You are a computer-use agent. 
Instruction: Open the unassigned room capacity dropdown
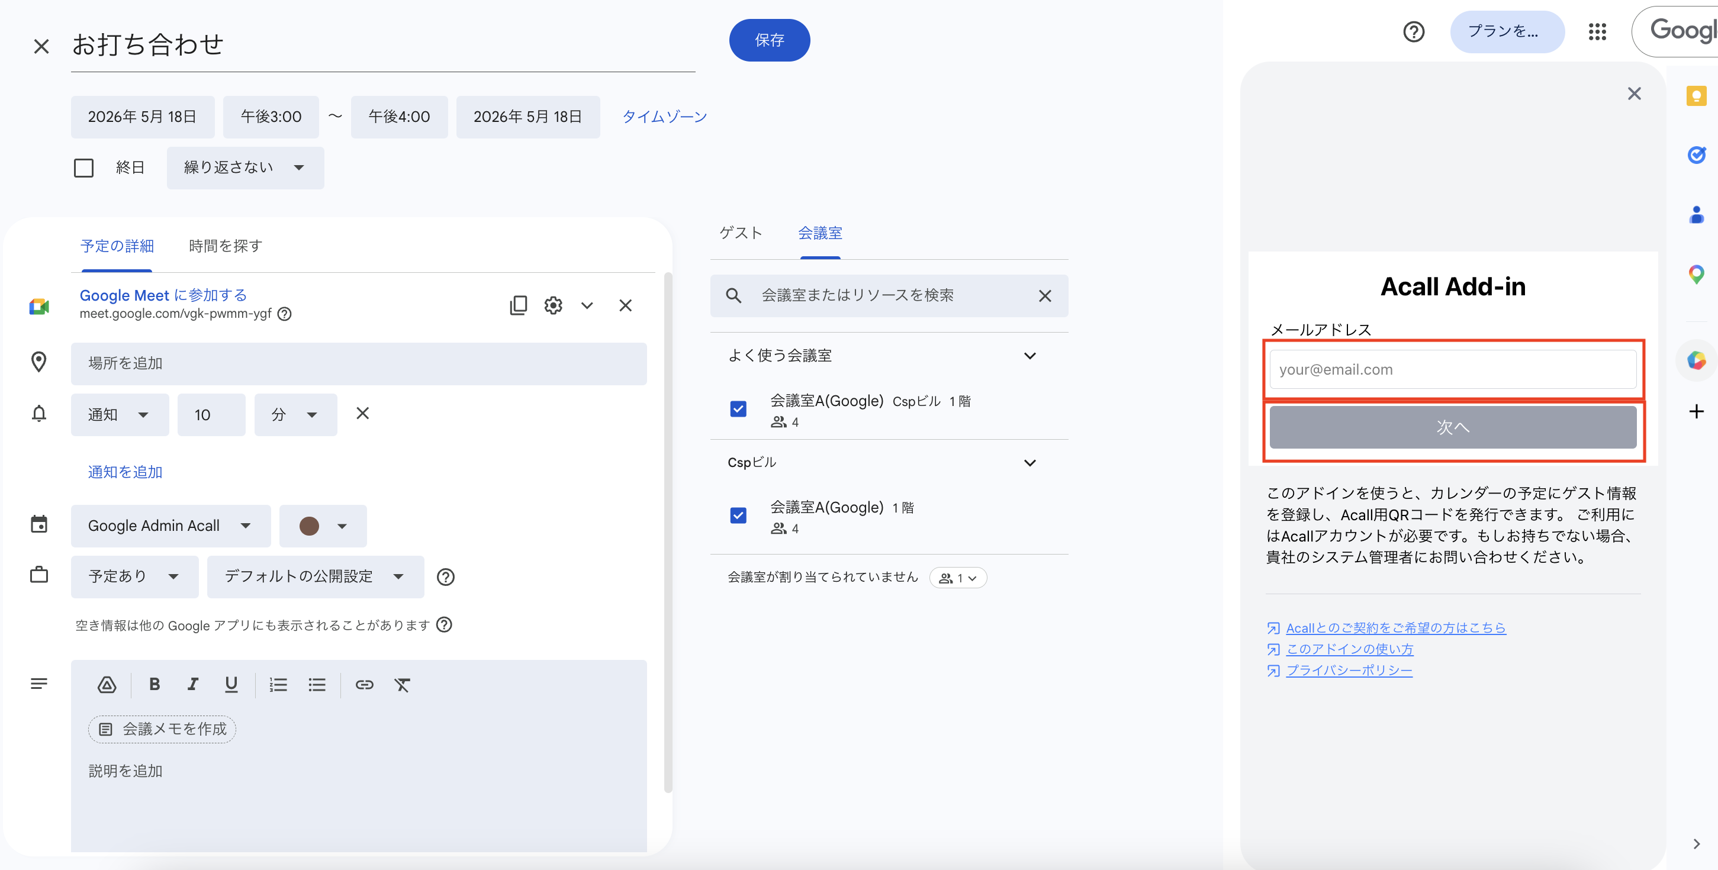coord(958,578)
